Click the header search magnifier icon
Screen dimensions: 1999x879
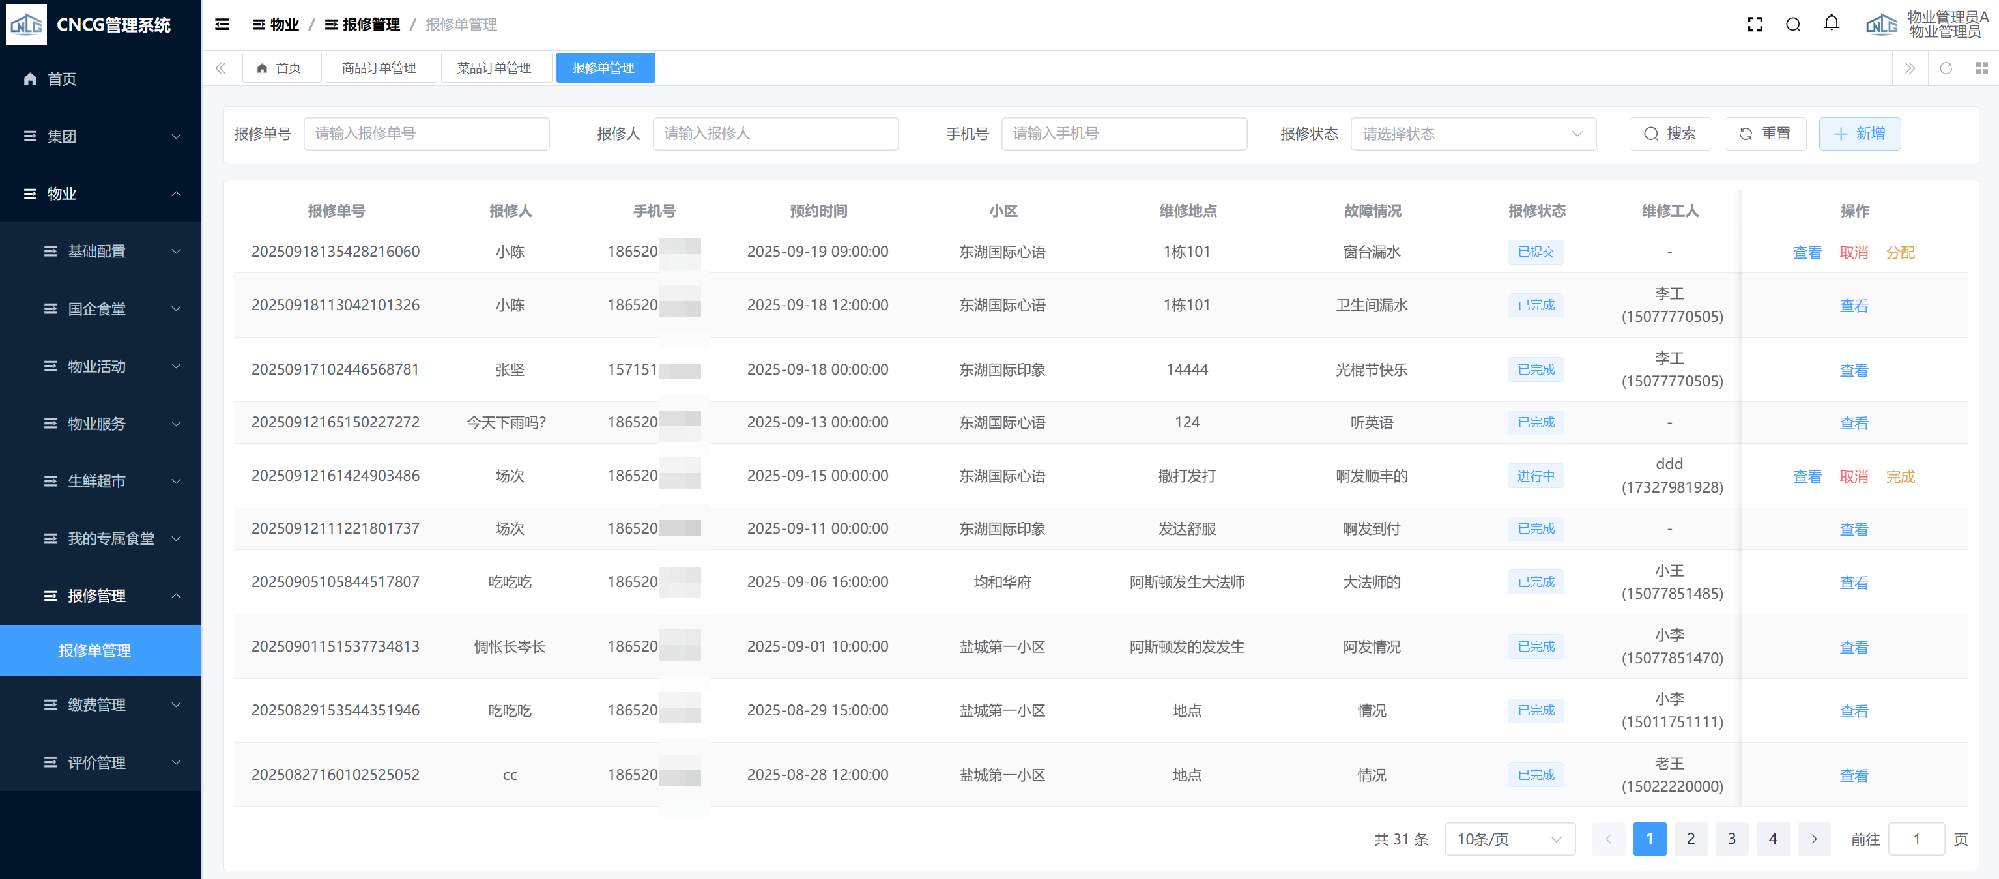pyautogui.click(x=1792, y=25)
